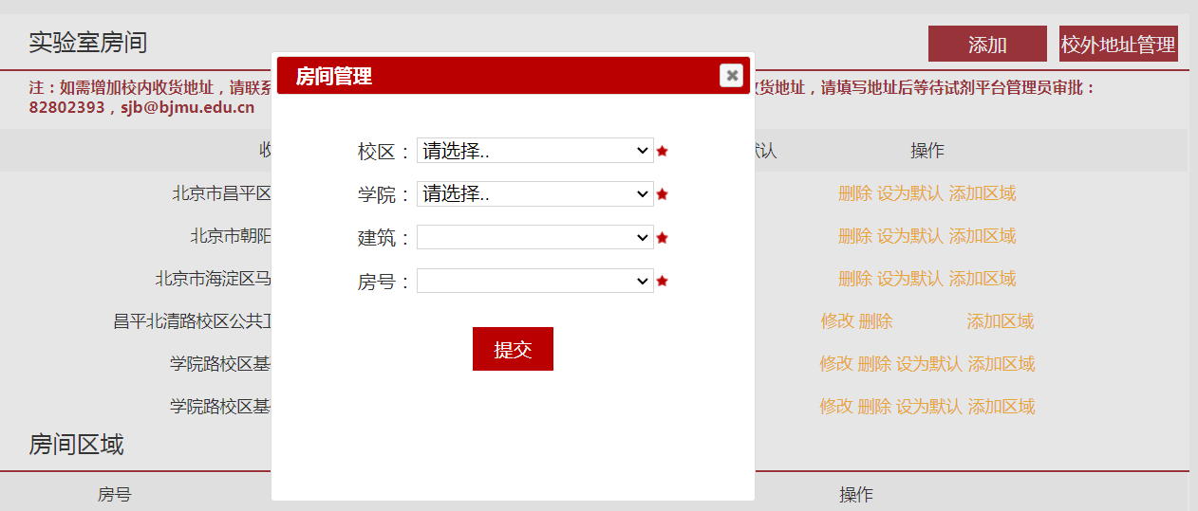
Task: Open the 校区 dropdown
Action: pyautogui.click(x=534, y=151)
